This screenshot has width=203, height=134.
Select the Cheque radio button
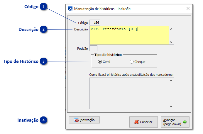coord(131,62)
